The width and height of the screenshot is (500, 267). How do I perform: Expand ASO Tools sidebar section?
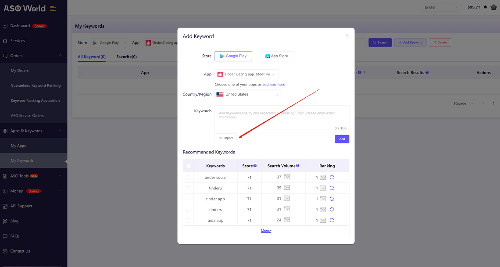(x=60, y=176)
